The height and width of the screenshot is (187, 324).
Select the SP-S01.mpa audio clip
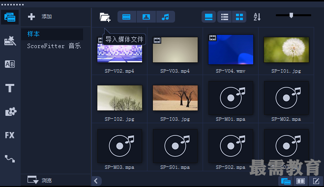(175, 146)
